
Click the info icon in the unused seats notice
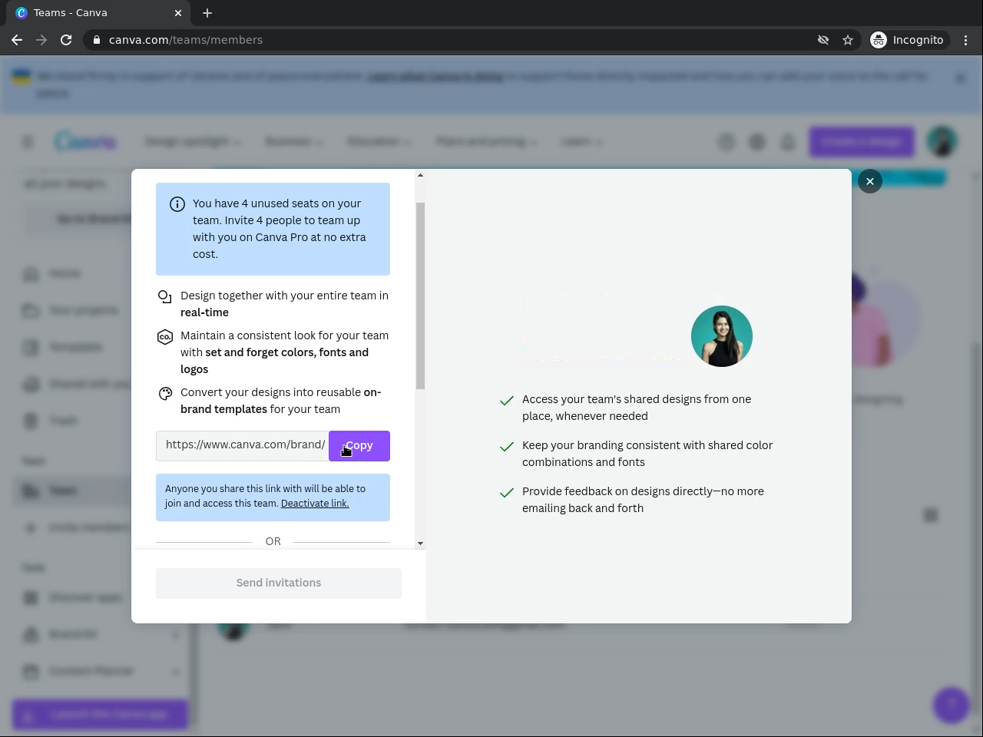tap(177, 204)
